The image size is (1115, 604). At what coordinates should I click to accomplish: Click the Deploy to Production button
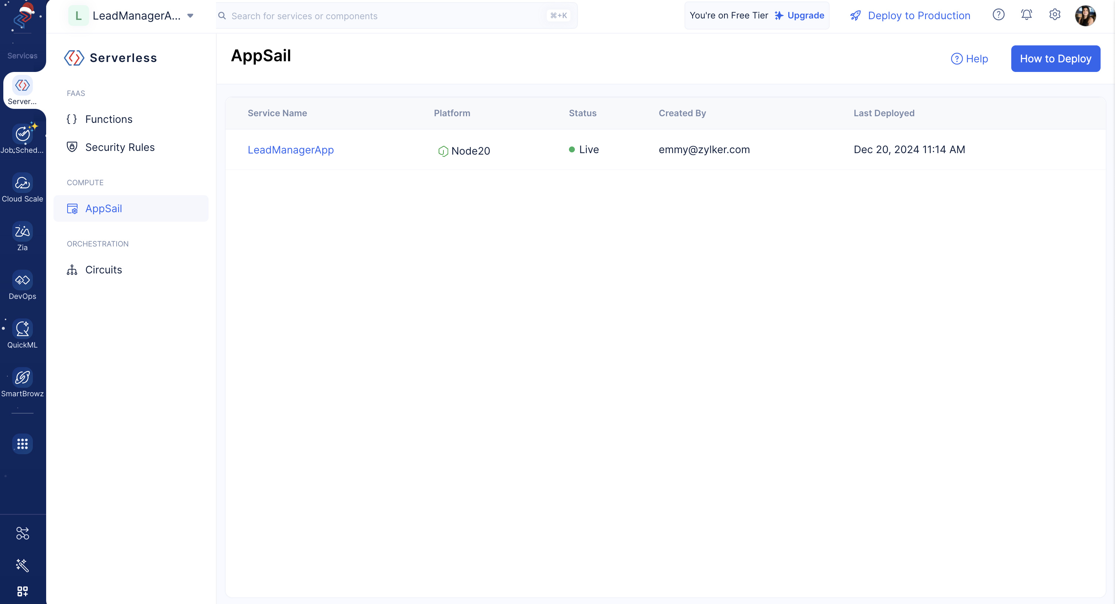coord(910,15)
